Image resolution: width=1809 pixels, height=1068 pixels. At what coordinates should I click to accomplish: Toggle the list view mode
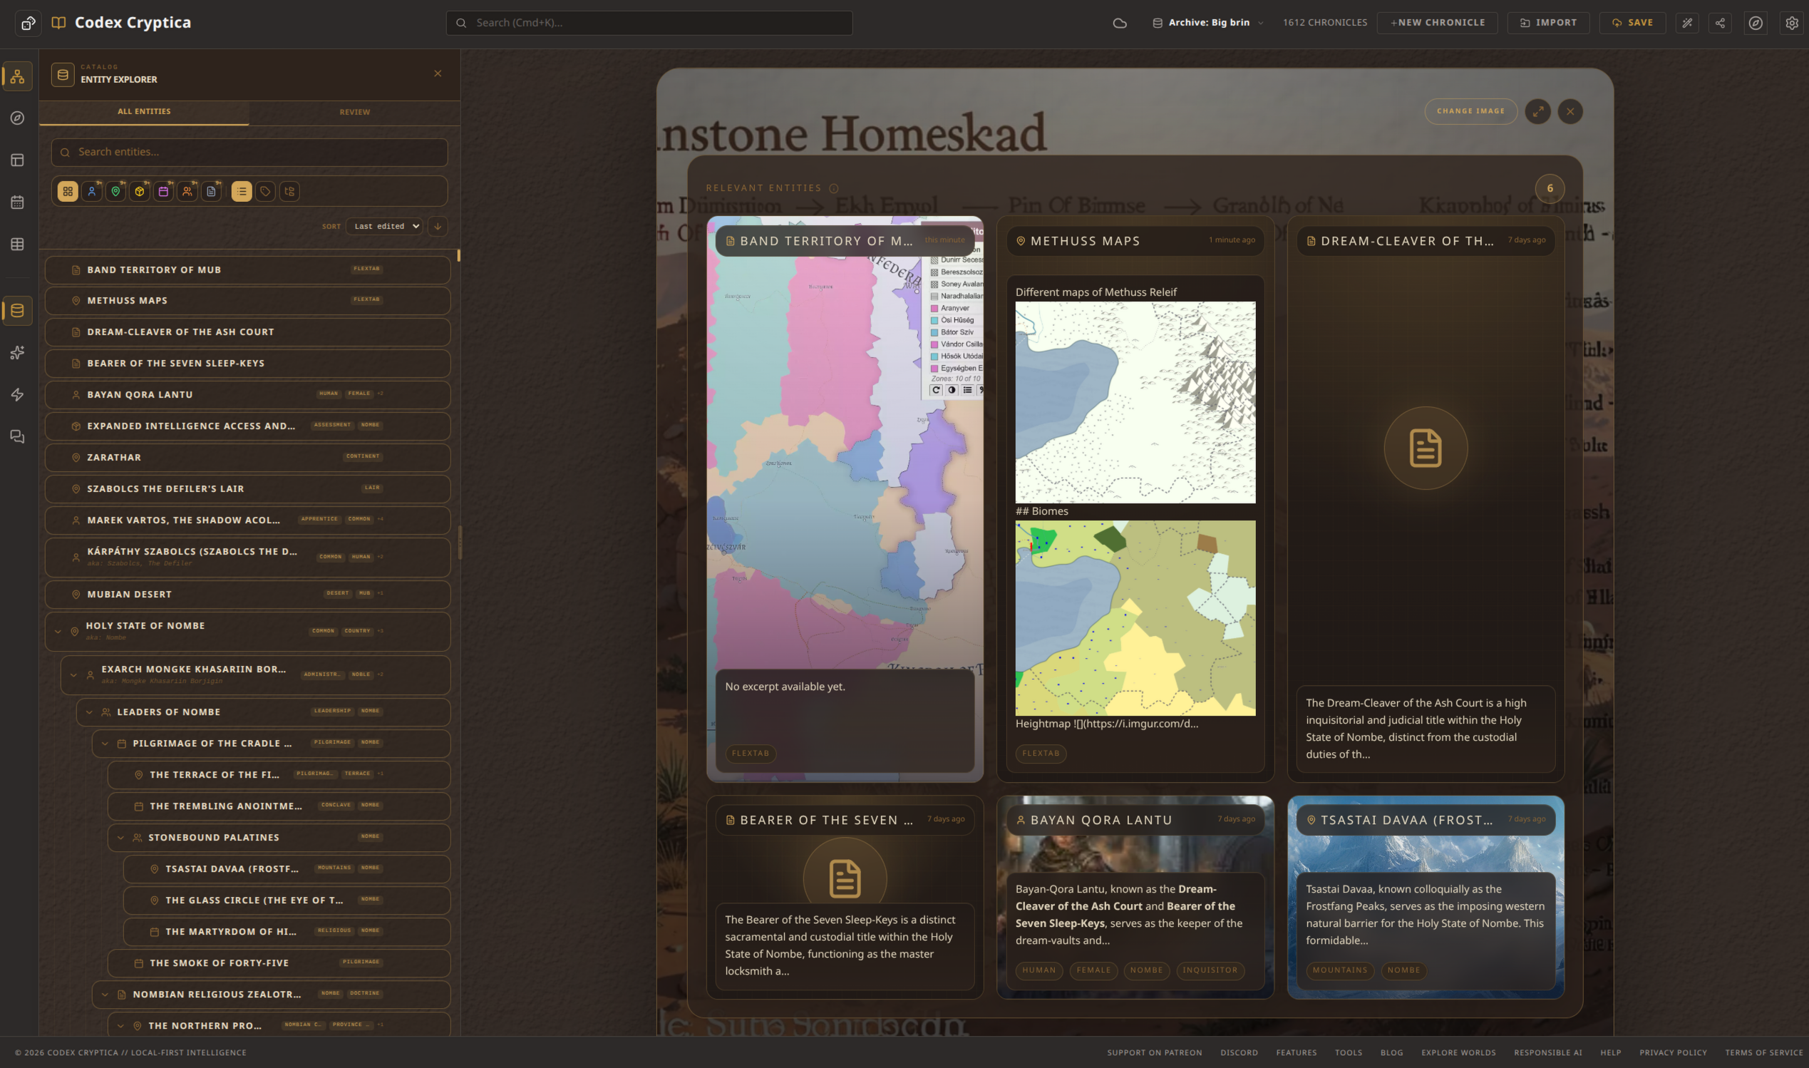[x=242, y=192]
